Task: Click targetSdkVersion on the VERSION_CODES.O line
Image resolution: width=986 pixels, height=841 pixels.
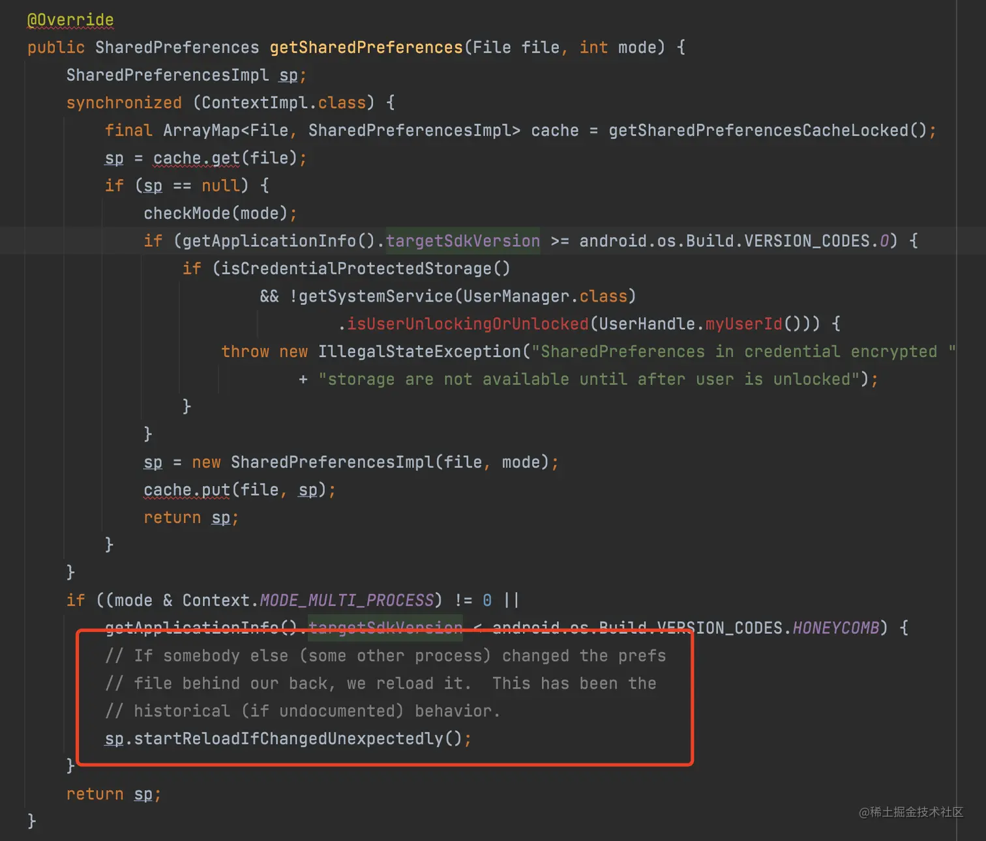Action: [x=463, y=241]
